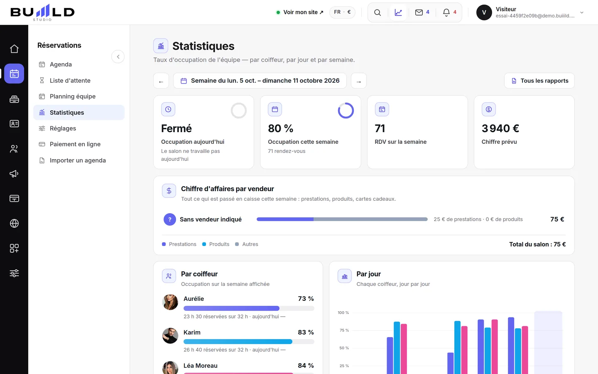598x374 pixels.
Task: Open the globe website rail icon
Action: [14, 224]
